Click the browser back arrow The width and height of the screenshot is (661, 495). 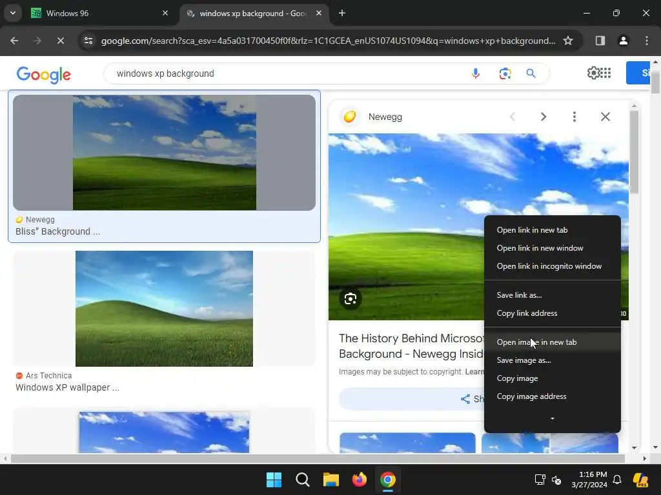(x=14, y=41)
